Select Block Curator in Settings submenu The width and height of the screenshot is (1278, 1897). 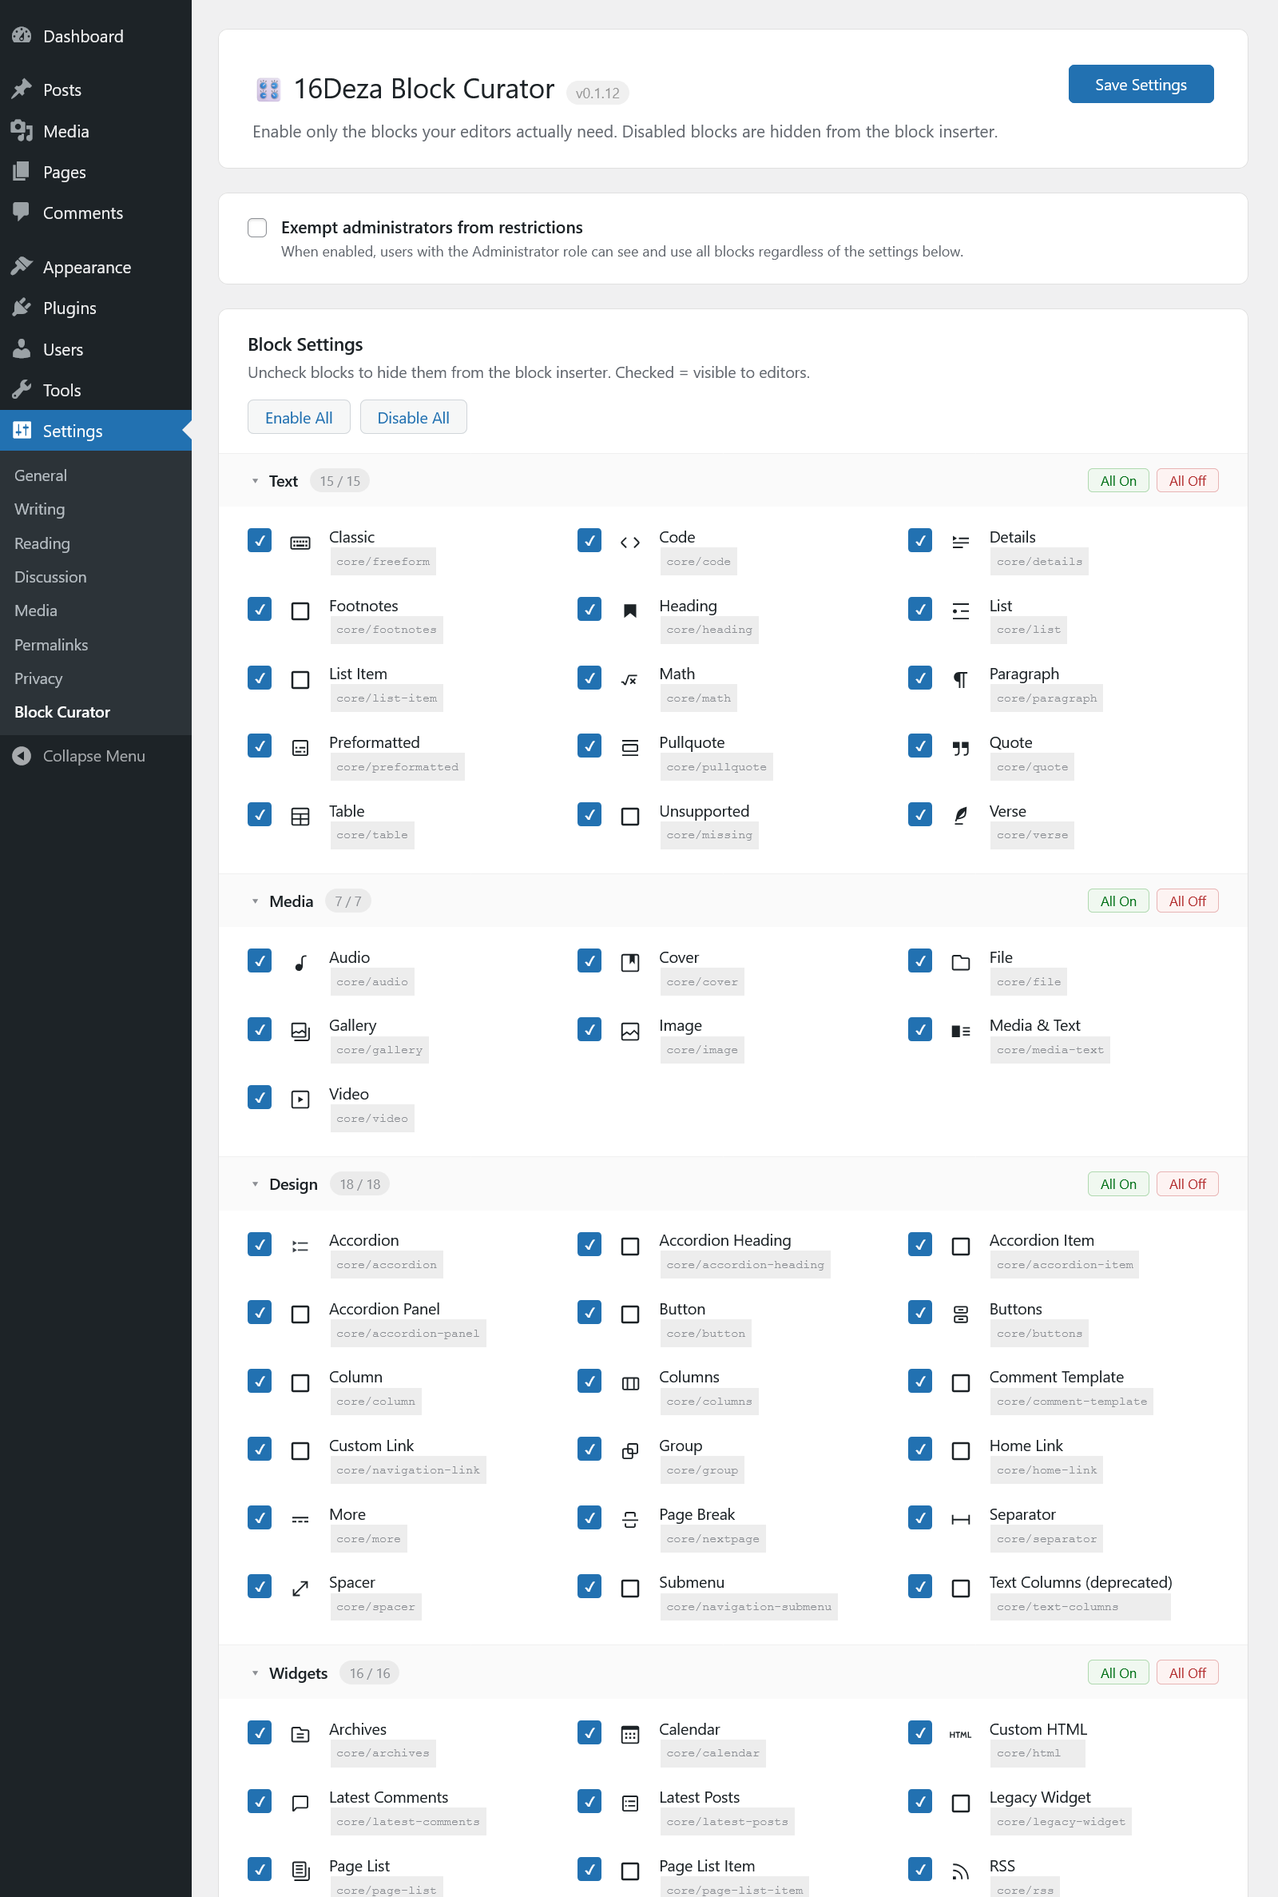pos(62,712)
